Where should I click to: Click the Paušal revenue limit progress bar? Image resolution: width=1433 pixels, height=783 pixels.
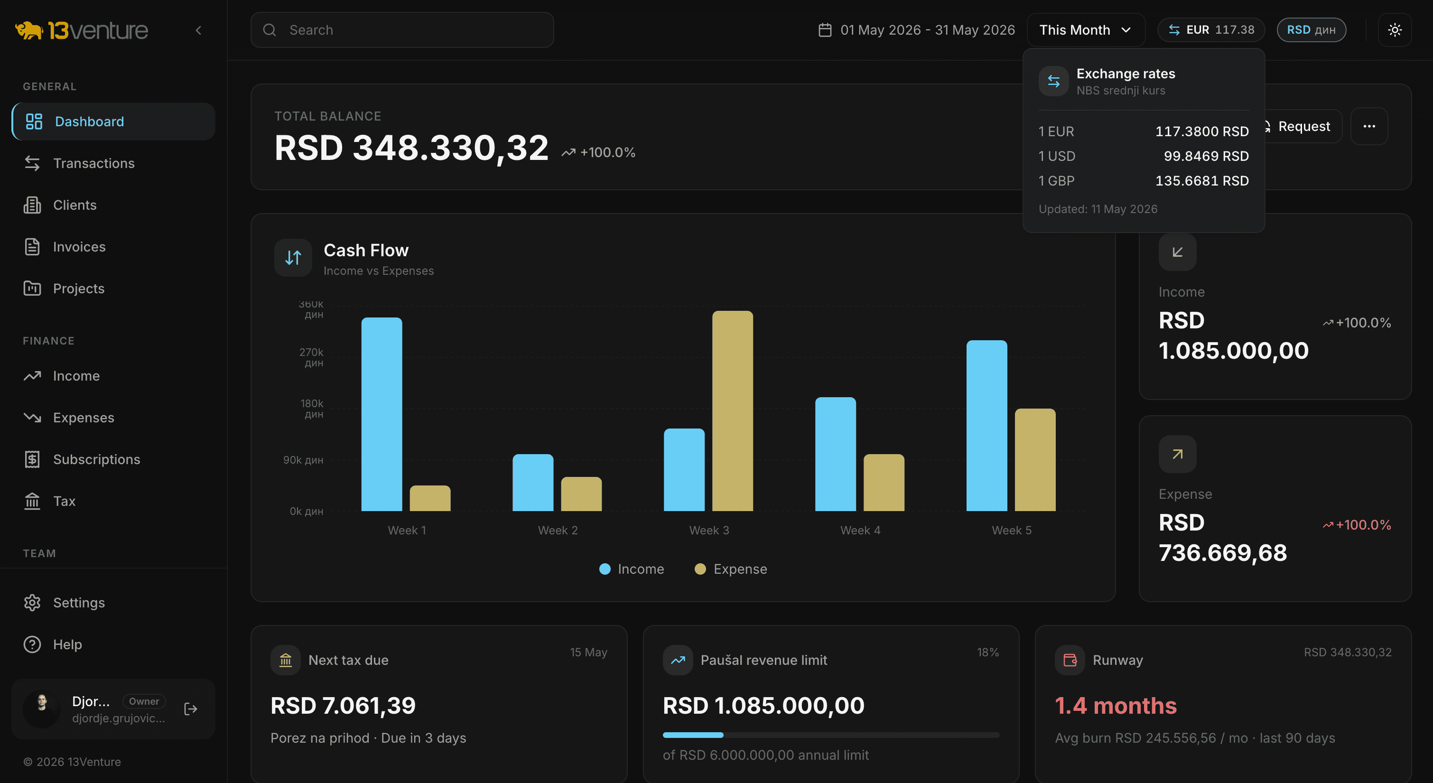831,735
